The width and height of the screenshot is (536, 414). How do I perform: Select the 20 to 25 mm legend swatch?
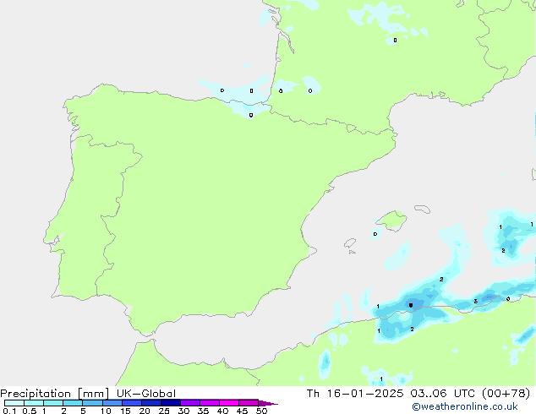150,403
